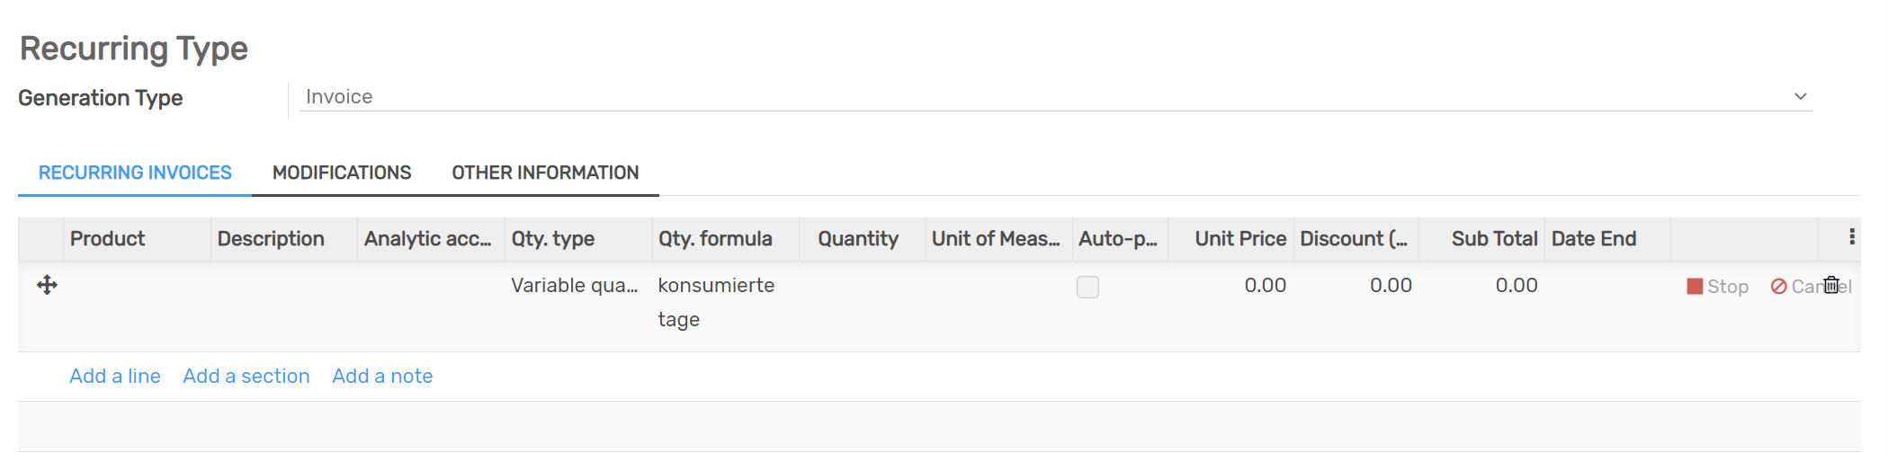Viewport: 1888px width, 453px height.
Task: Toggle the Auto-price checkbox on the line
Action: click(x=1087, y=287)
